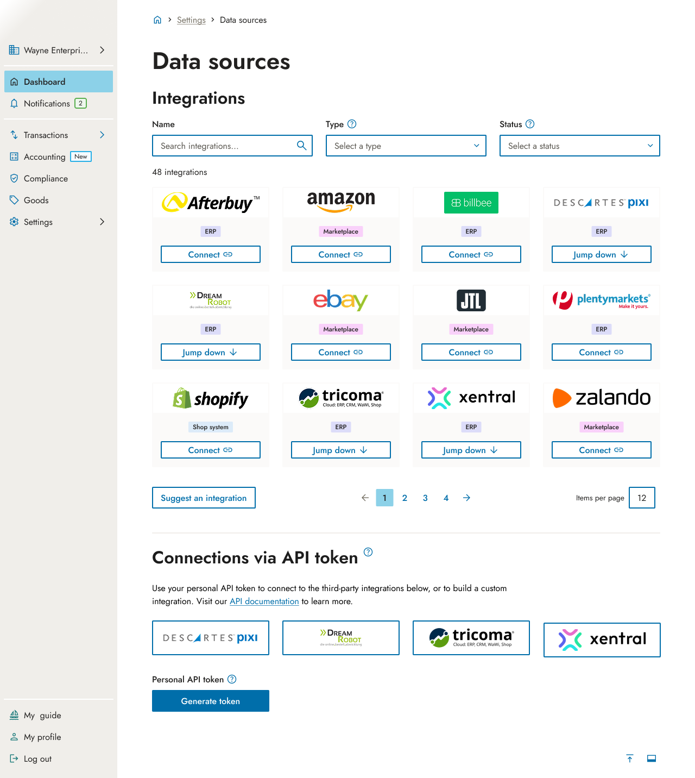This screenshot has width=695, height=778.
Task: Jump down for DreamRobot
Action: [x=211, y=352]
